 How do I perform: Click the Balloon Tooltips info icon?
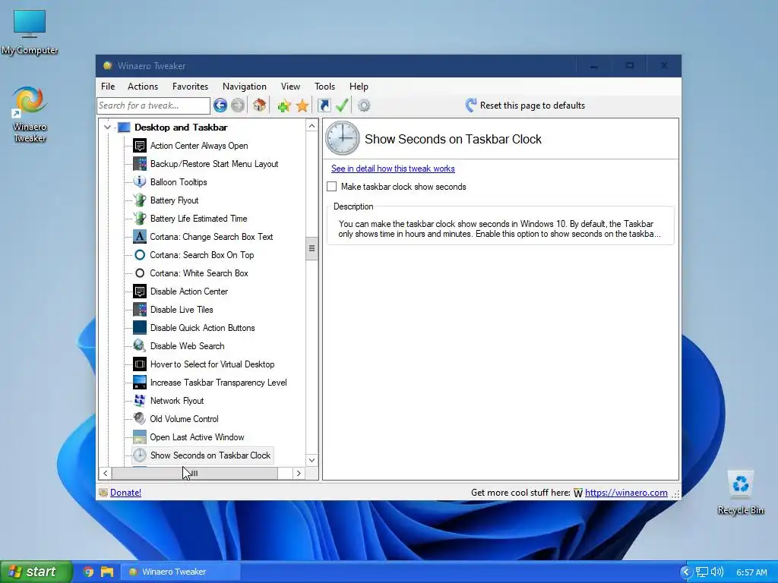click(140, 182)
